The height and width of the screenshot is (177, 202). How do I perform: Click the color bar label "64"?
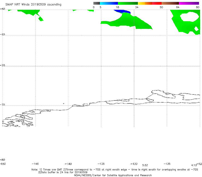[x=178, y=7]
